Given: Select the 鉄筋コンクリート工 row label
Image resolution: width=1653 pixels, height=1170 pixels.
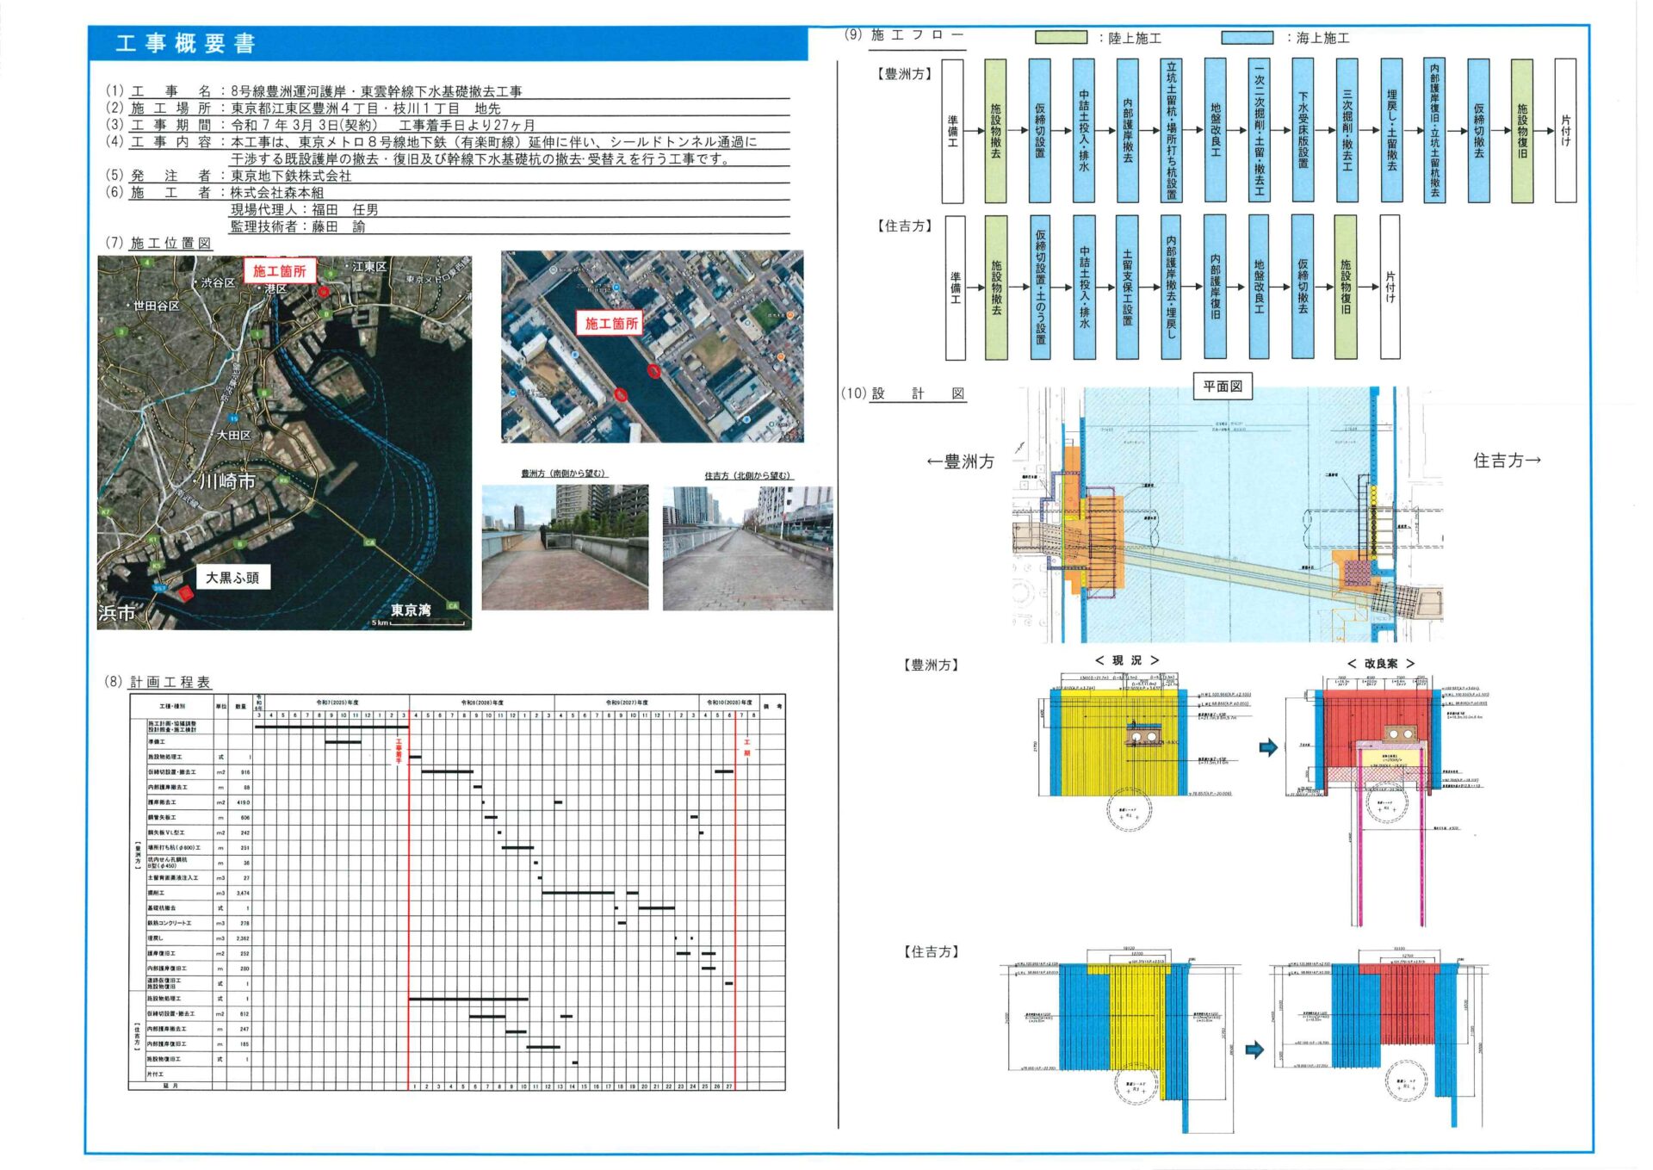Looking at the screenshot, I should (x=170, y=923).
